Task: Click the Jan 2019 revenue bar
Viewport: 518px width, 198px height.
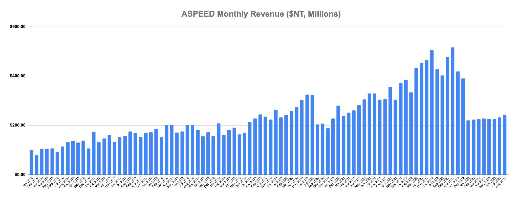Action: pyautogui.click(x=219, y=149)
